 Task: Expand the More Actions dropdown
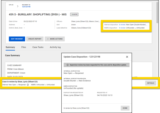(x=55, y=39)
